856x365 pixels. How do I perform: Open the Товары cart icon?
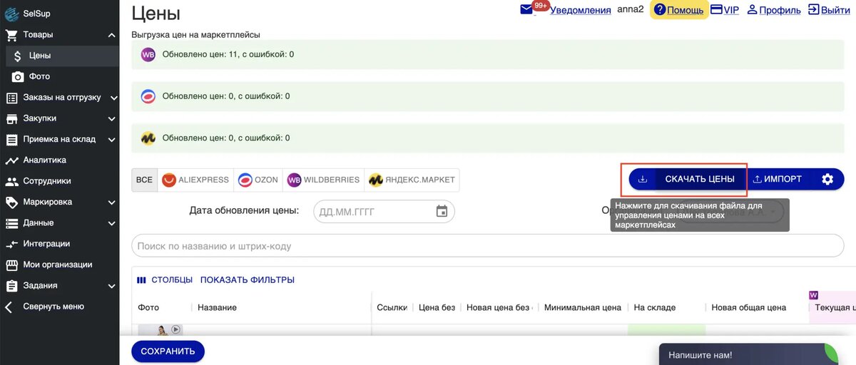click(11, 35)
